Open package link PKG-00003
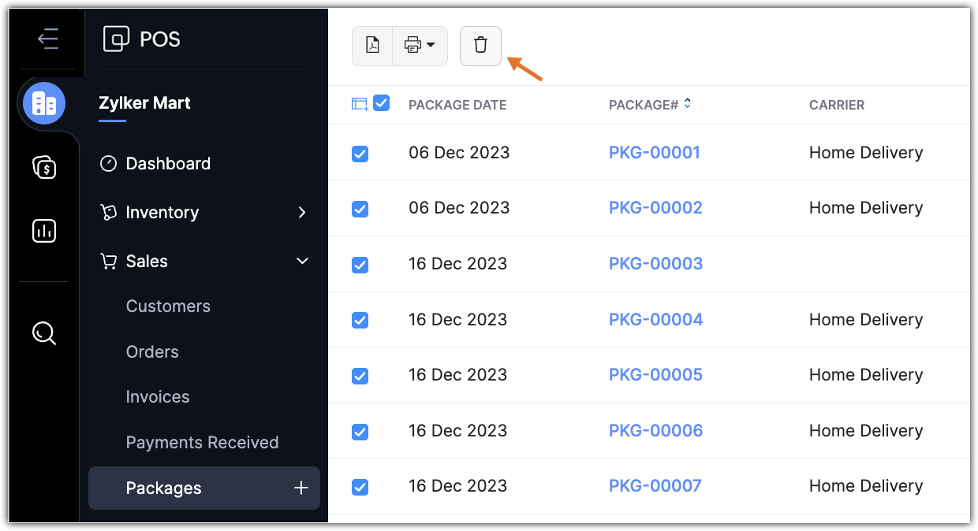This screenshot has width=978, height=531. 655,264
